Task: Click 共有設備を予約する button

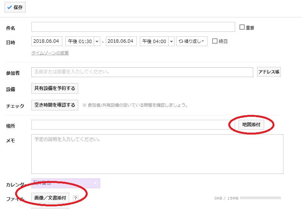Action: (x=55, y=88)
